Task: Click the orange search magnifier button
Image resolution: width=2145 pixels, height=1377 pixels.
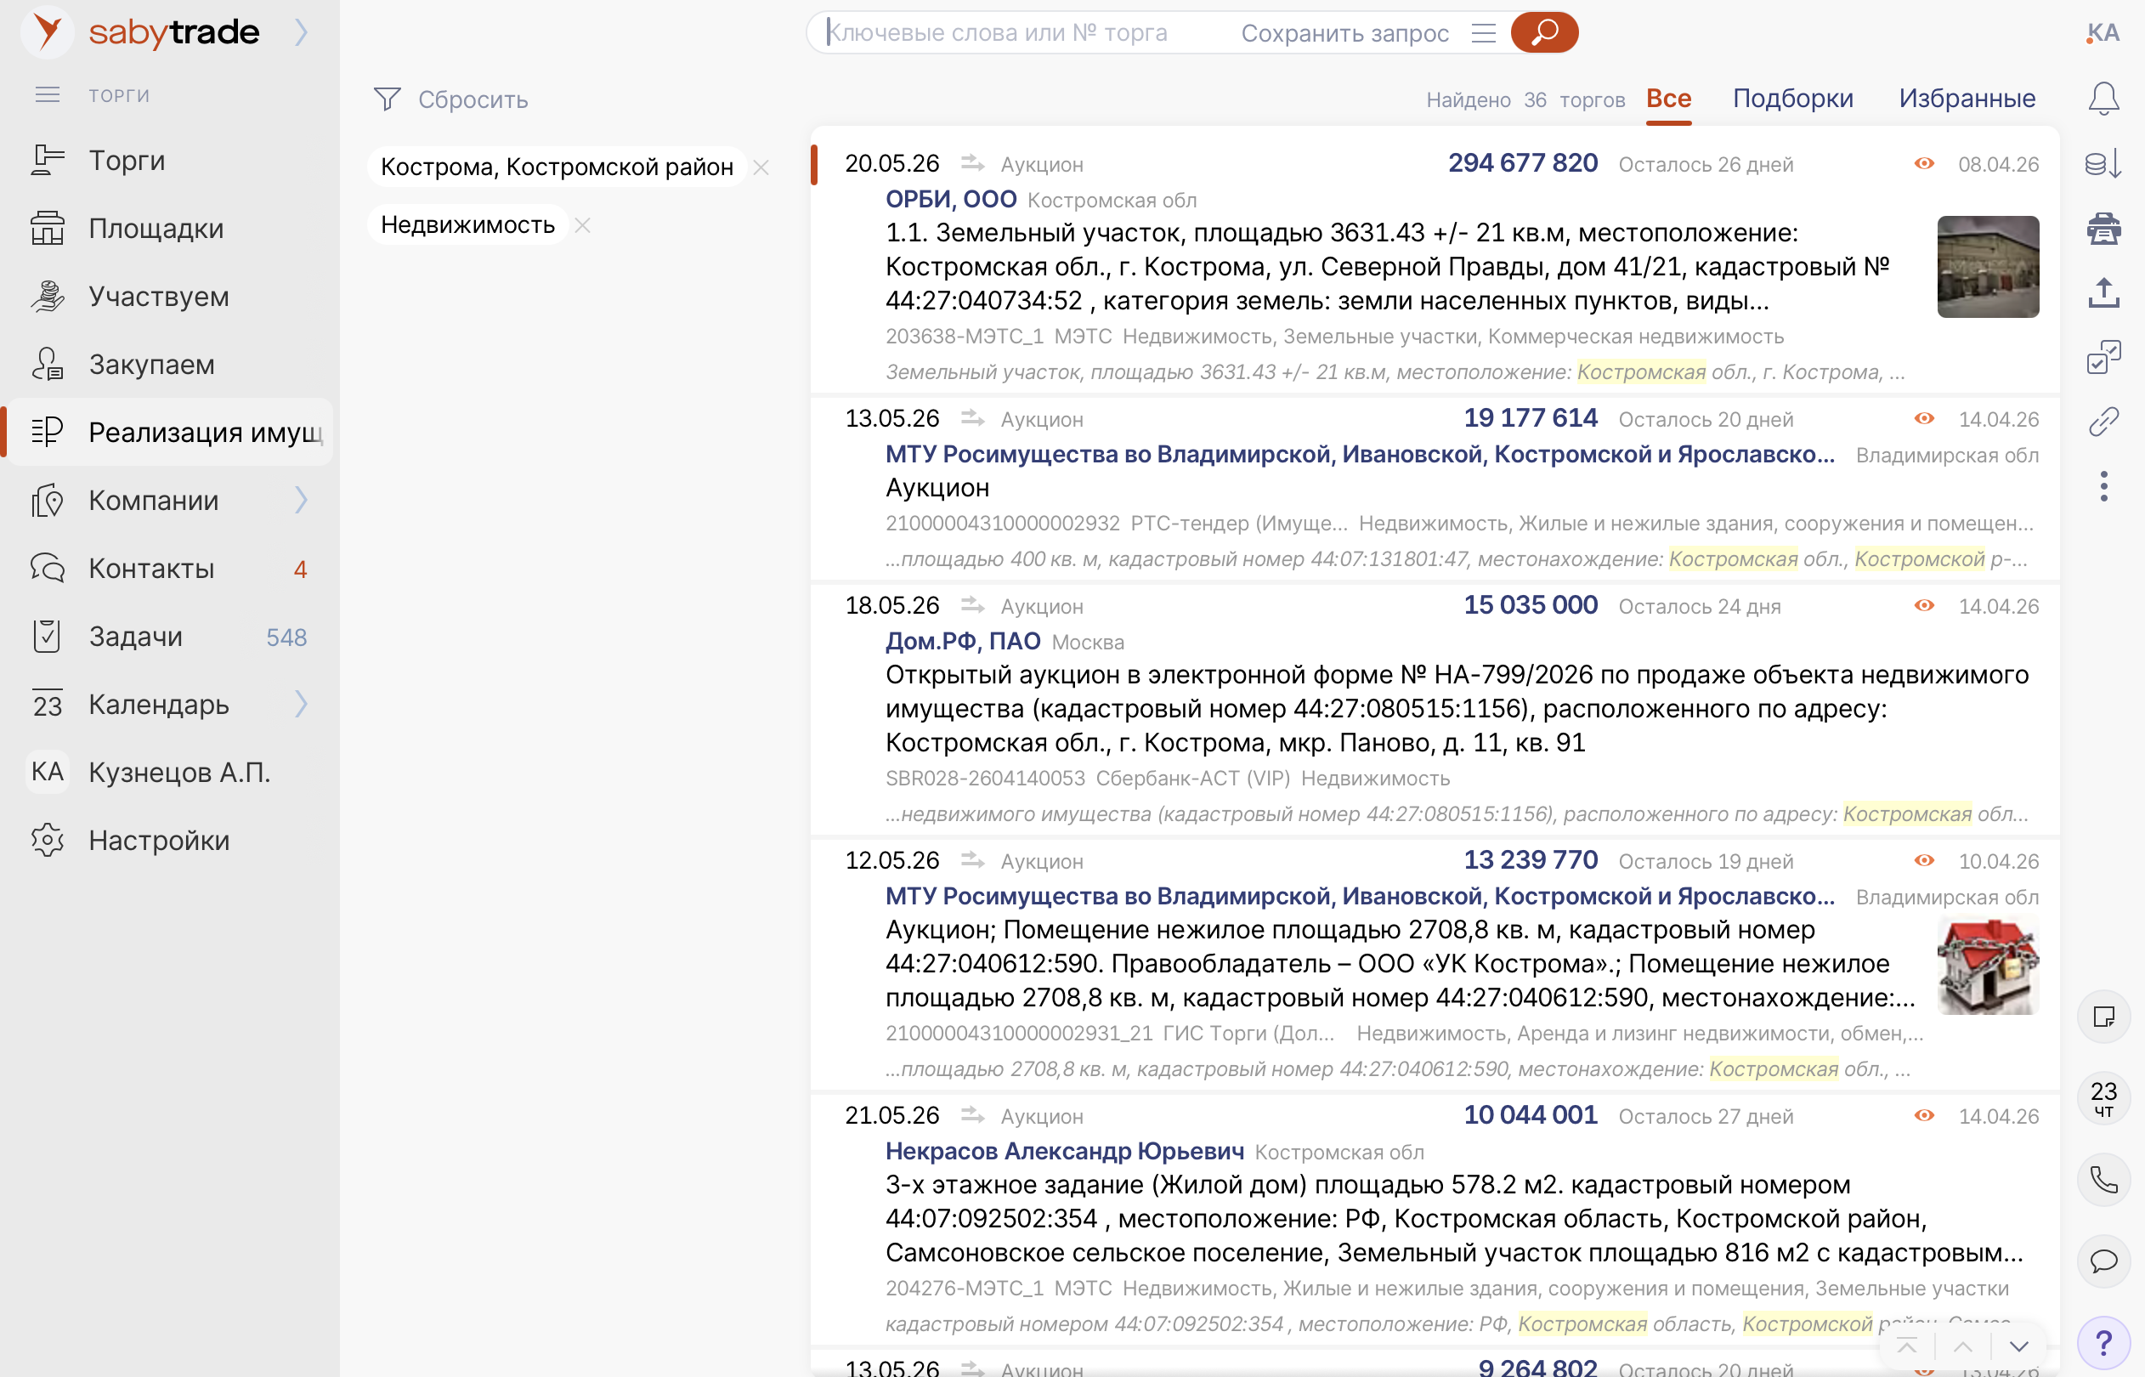Action: tap(1544, 33)
